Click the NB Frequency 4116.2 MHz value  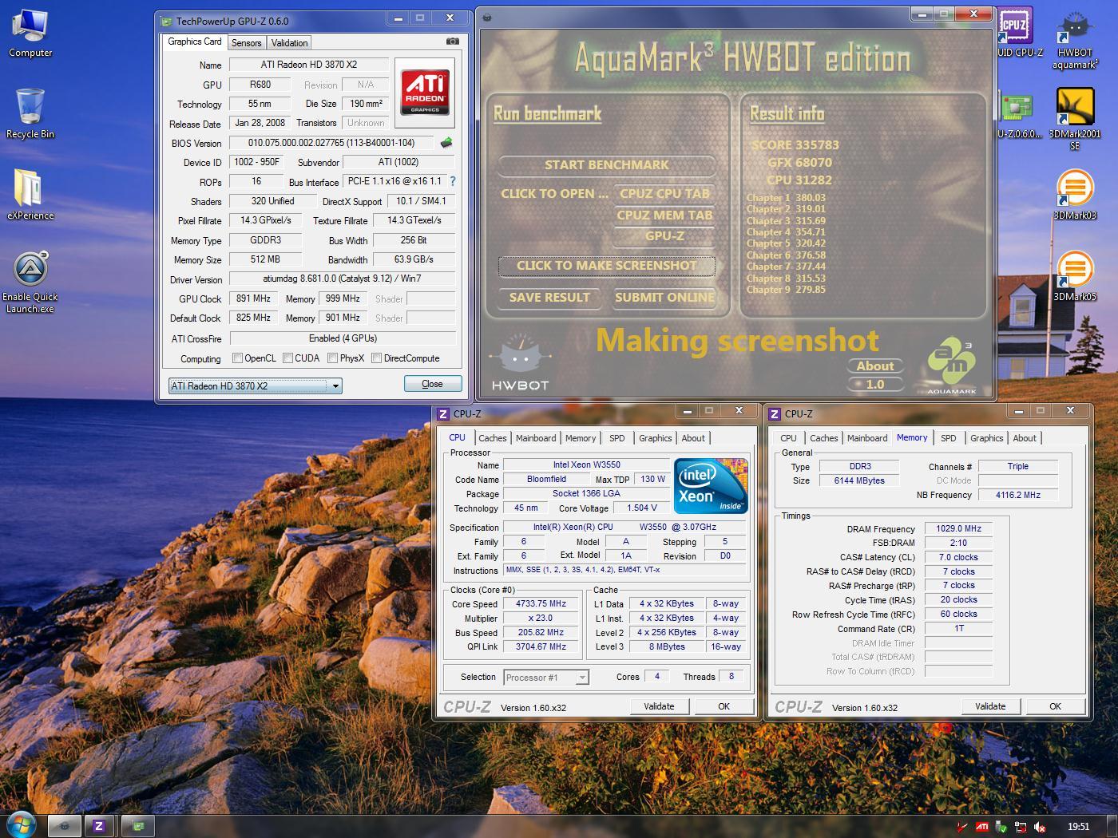[x=1017, y=495]
